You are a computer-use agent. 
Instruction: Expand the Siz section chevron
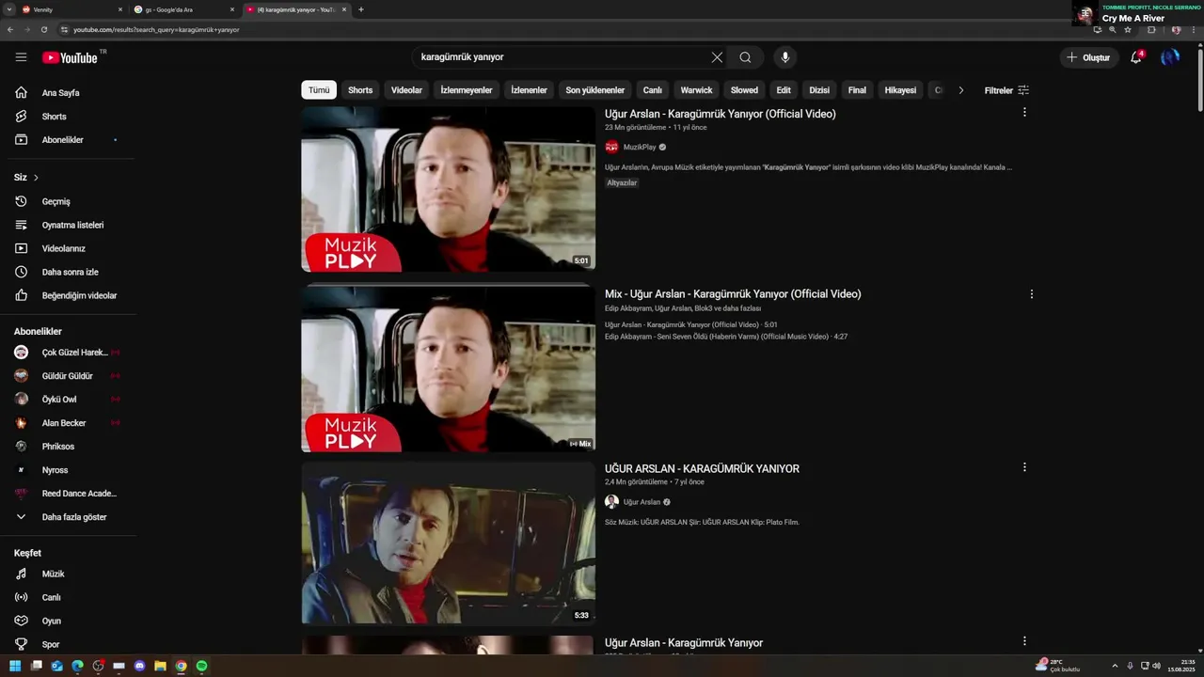tap(37, 178)
